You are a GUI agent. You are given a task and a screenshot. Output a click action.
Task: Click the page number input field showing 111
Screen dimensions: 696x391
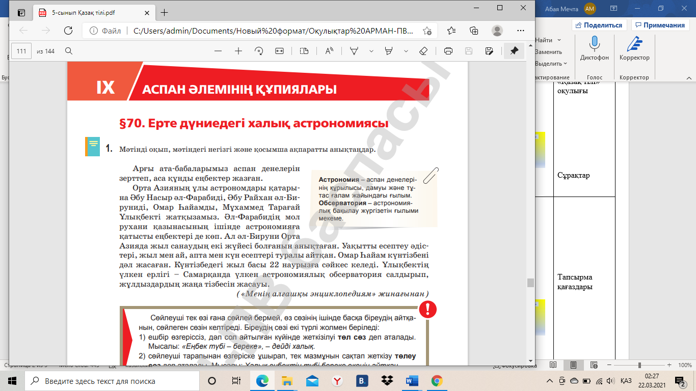pyautogui.click(x=21, y=51)
